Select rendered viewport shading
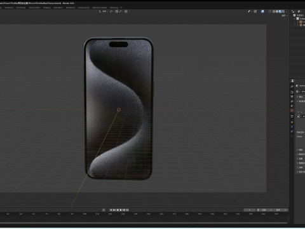The height and width of the screenshot is (229, 305). pos(283,11)
